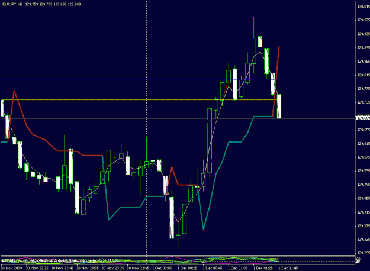This screenshot has height=271, width=370.
Task: Click the 129.375 price scale value
Action: click(363, 226)
